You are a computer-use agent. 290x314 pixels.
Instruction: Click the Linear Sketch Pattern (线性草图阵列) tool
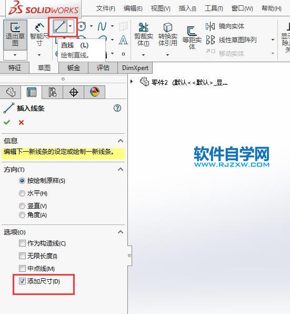point(231,40)
